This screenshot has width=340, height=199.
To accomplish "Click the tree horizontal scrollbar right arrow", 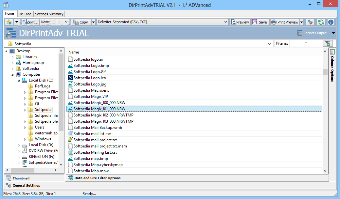I will pos(56,170).
